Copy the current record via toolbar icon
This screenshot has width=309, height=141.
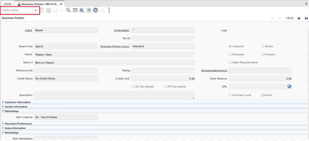[48, 10]
